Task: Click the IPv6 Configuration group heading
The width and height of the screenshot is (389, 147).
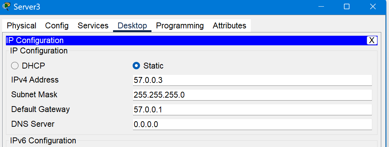Action: pyautogui.click(x=43, y=141)
